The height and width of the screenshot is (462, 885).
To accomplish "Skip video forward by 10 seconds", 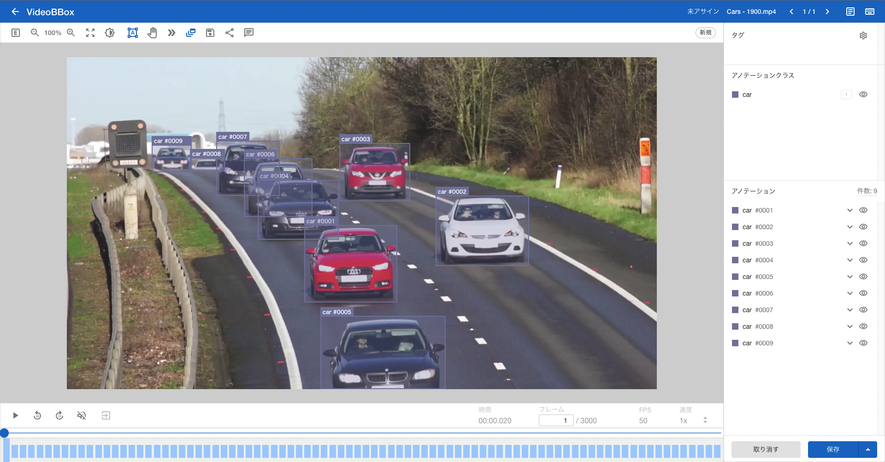I will coord(59,415).
